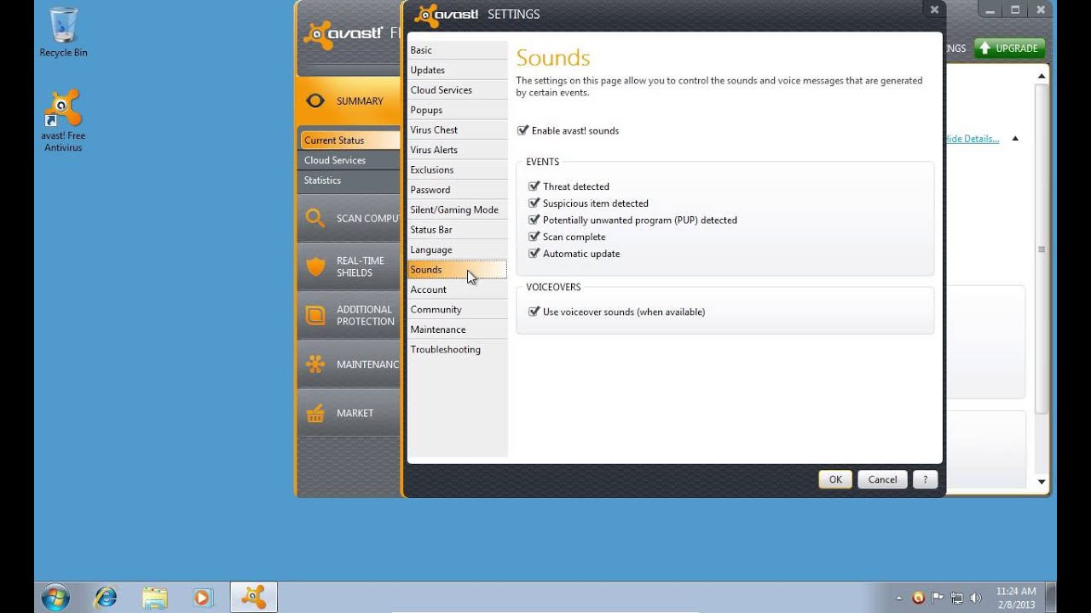Click the network tray icon
1091x613 pixels.
957,598
